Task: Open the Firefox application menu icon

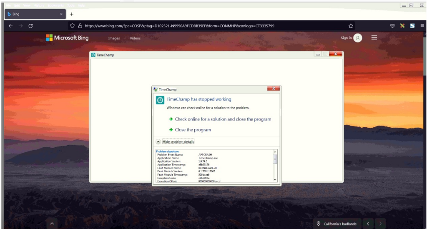Action: [x=422, y=26]
